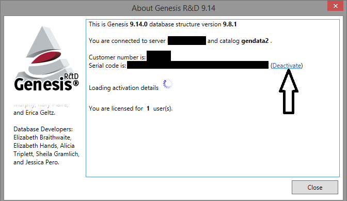The height and width of the screenshot is (201, 347).
Task: Click 'and Jessica Pero.' credits line
Action: [36, 162]
